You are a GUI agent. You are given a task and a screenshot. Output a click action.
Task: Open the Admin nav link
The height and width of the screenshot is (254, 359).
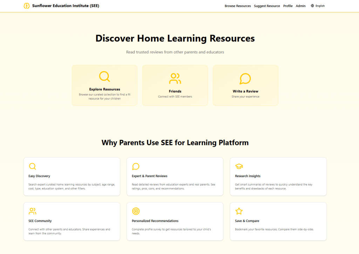pyautogui.click(x=300, y=6)
